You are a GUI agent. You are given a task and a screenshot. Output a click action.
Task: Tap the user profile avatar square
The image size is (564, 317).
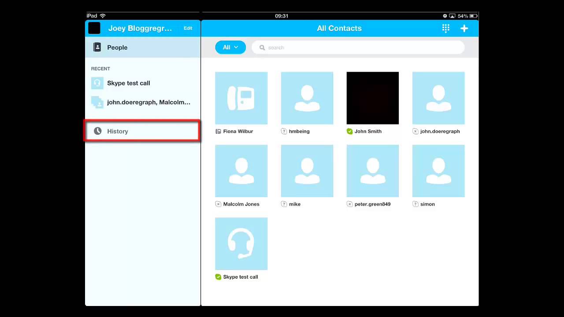point(94,28)
